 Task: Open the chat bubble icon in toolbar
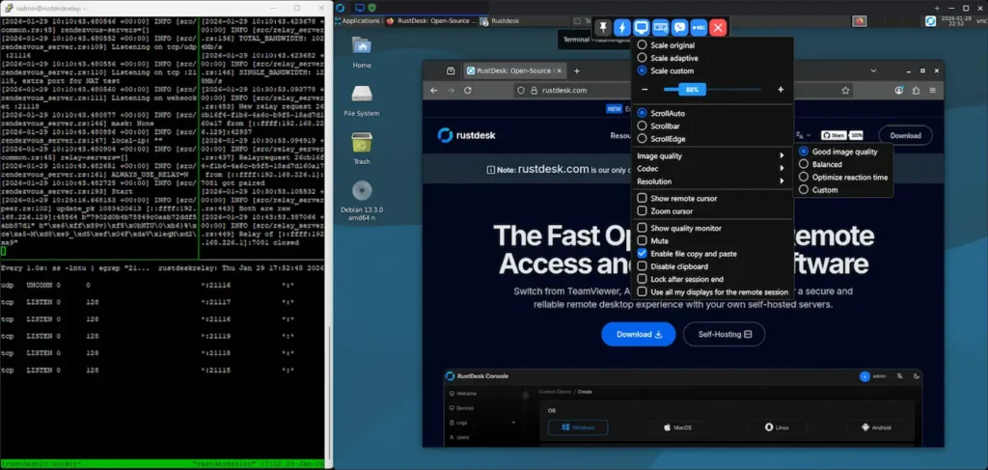pos(679,27)
